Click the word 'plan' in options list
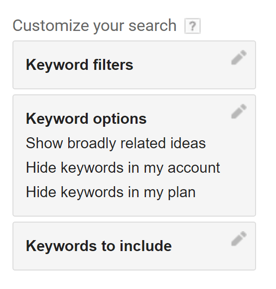 point(182,193)
